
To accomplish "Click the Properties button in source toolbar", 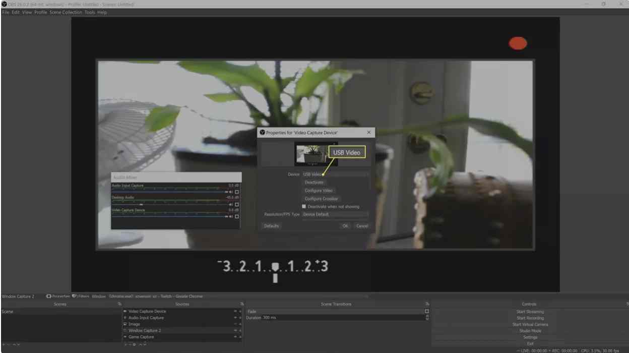I will 58,297.
